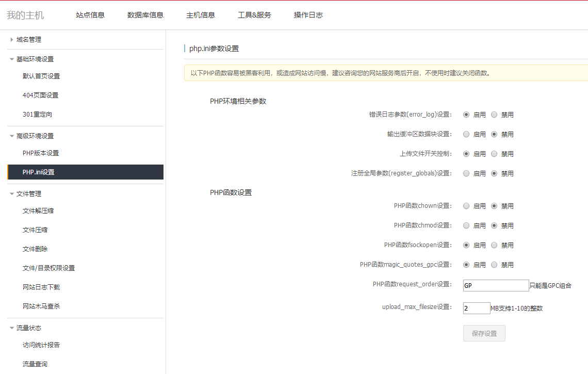Enable the PHP chown function

pos(466,206)
